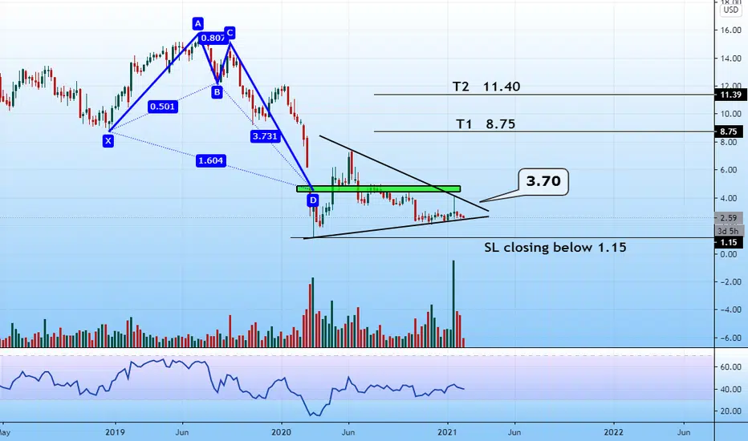Click the harmonic pattern point A label
The height and width of the screenshot is (441, 748).
tap(197, 23)
